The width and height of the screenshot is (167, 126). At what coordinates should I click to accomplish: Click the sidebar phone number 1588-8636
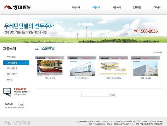tap(20, 89)
